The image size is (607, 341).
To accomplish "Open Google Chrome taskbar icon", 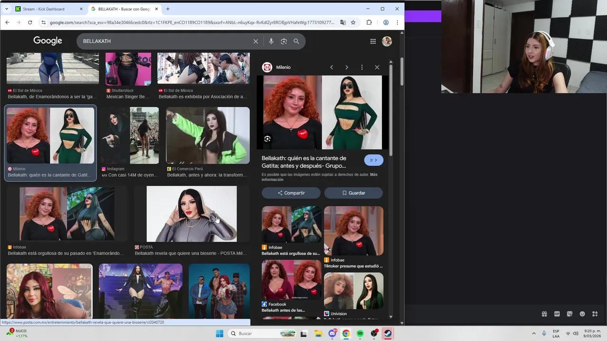I will click(346, 333).
